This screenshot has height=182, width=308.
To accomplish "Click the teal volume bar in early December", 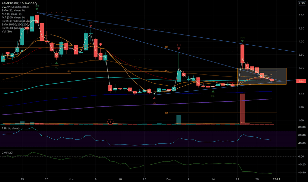I will pos(179,120).
